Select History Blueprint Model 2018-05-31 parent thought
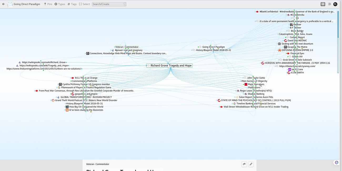This screenshot has height=171, width=342. coord(213,50)
